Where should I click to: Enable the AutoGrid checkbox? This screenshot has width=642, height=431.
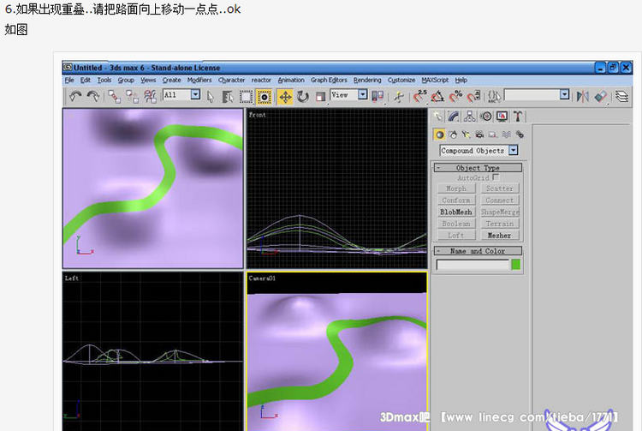click(x=496, y=177)
